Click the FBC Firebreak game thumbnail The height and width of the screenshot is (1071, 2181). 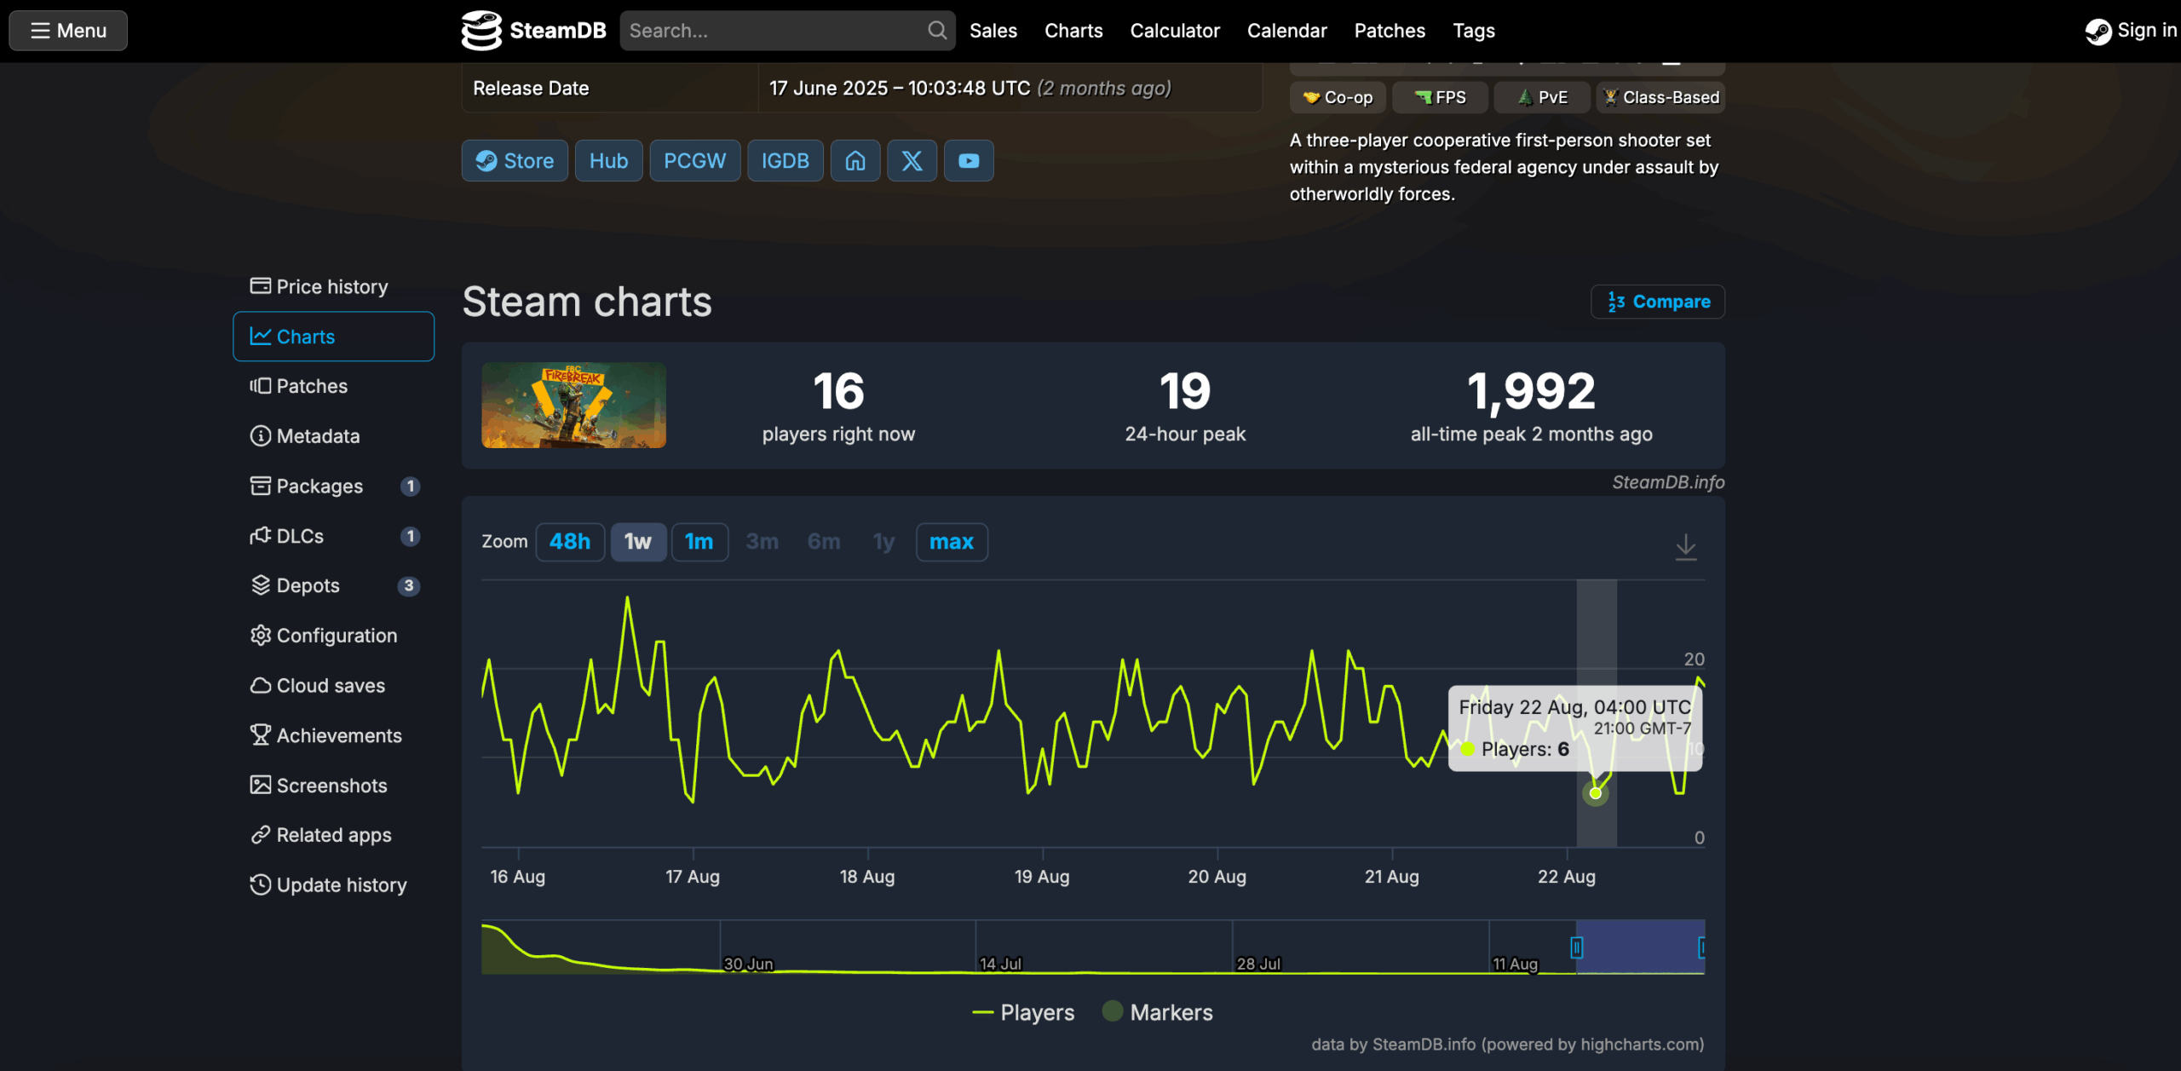click(x=574, y=406)
